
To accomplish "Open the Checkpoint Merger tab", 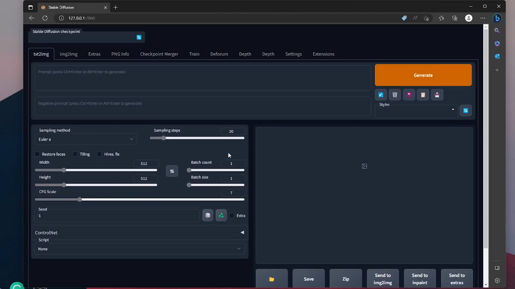I will pos(159,54).
